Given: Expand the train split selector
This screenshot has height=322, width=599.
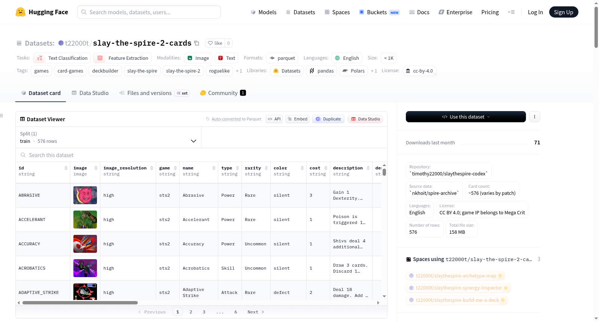Looking at the screenshot, I should 108,137.
